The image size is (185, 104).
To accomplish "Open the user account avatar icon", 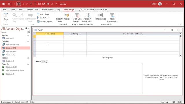I will tap(160, 4).
